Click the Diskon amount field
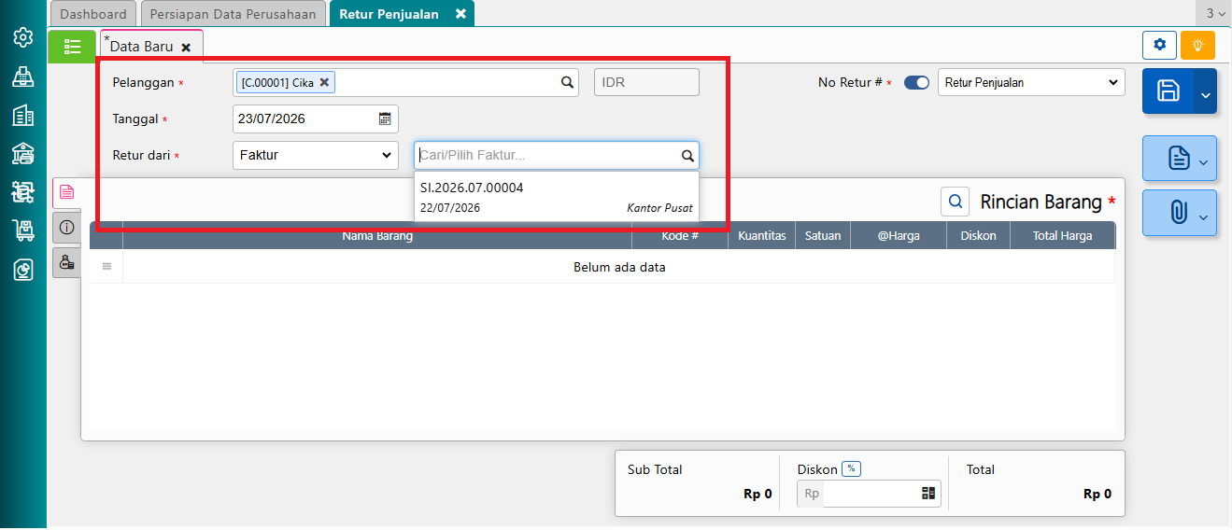 pyautogui.click(x=870, y=494)
